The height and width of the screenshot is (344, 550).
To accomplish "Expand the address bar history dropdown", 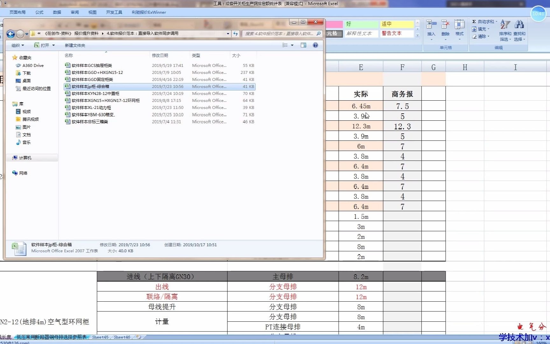I will [228, 33].
